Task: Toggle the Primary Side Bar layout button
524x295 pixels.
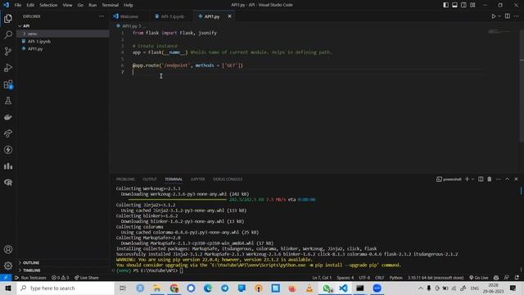Action: (x=445, y=5)
